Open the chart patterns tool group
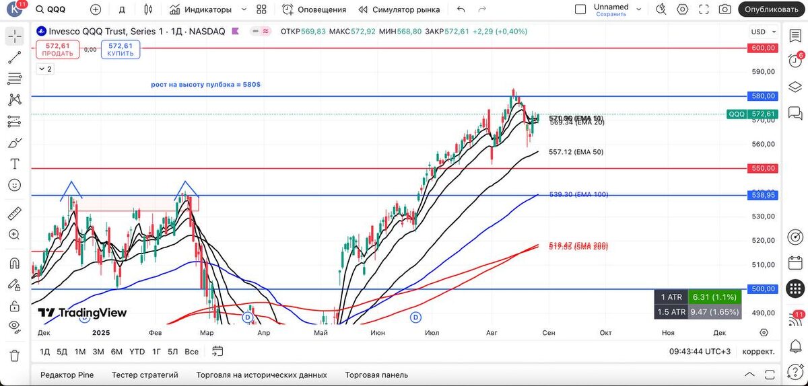 tap(14, 100)
